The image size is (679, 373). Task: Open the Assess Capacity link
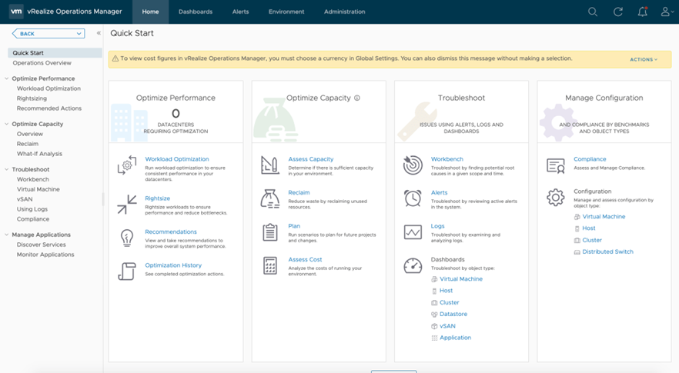[x=310, y=159]
